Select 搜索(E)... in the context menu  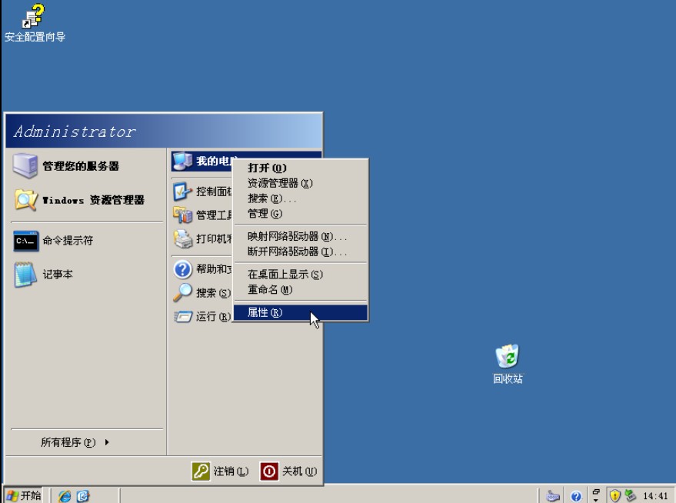tap(301, 198)
